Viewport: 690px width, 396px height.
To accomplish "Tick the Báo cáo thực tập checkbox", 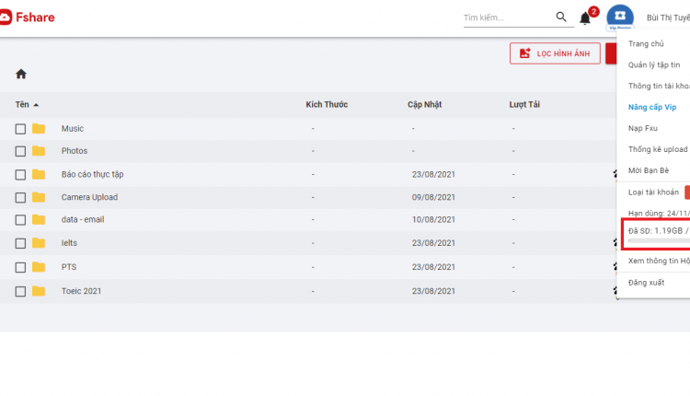I will click(20, 175).
